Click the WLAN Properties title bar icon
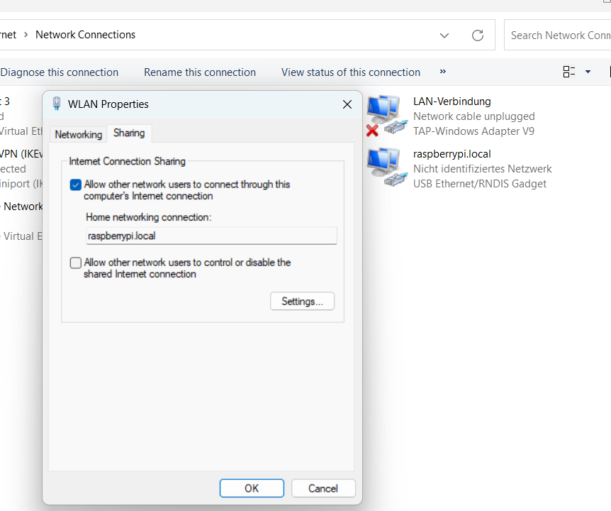 pos(57,104)
